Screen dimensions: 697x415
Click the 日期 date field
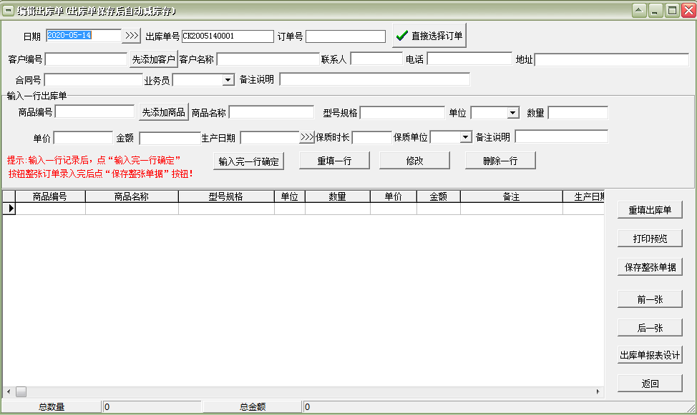click(84, 36)
